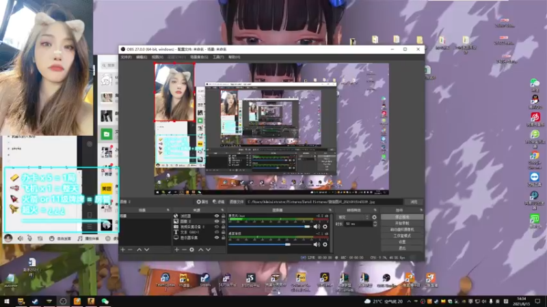
Task: Enable Studio Mode button
Action: tap(402, 235)
